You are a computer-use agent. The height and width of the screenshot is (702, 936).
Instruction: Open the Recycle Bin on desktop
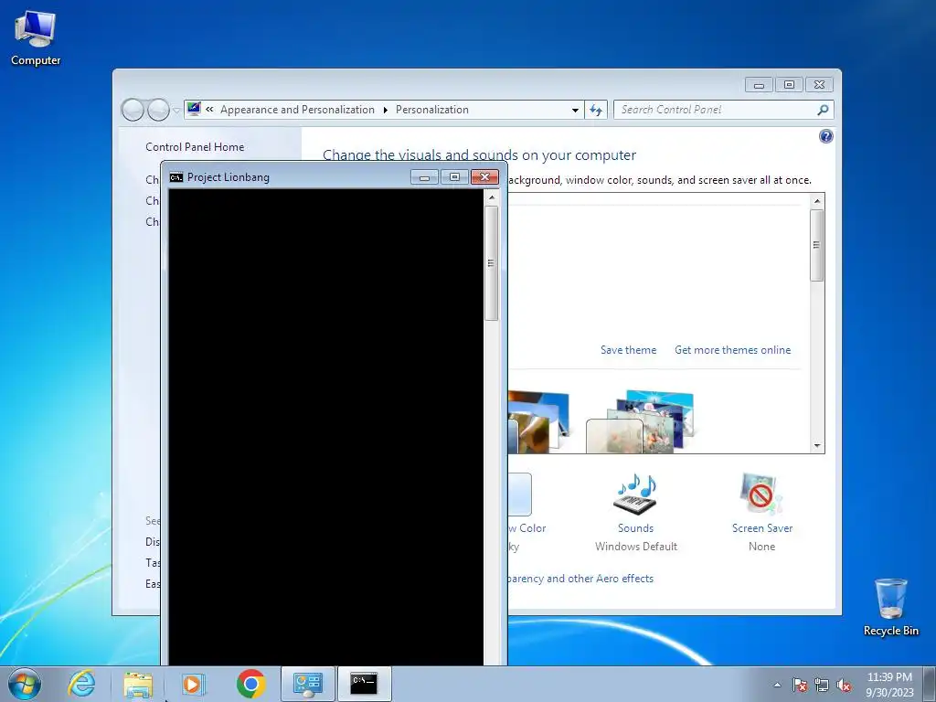point(890,607)
